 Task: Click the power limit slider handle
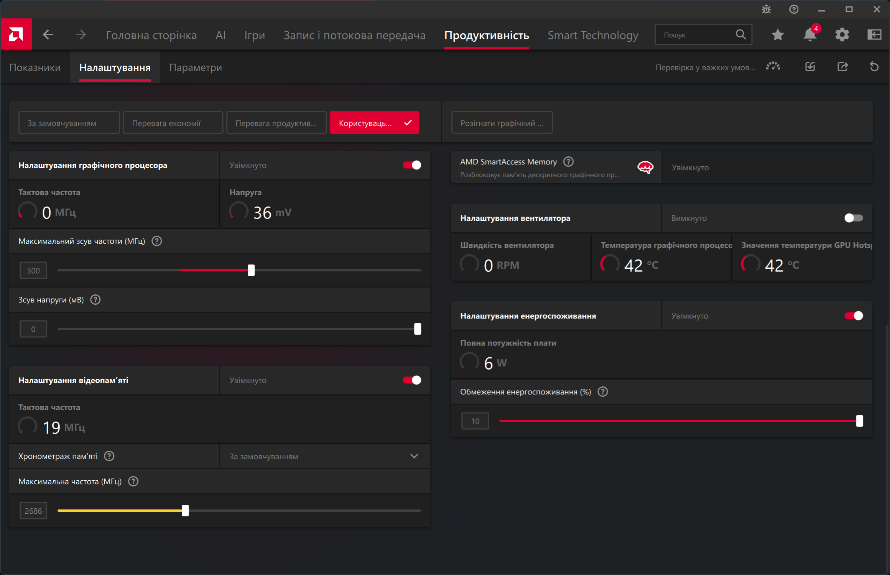coord(859,421)
